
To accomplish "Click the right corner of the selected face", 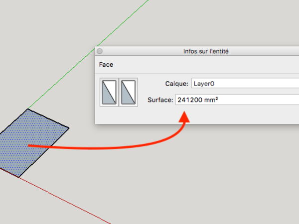I will pos(69,128).
